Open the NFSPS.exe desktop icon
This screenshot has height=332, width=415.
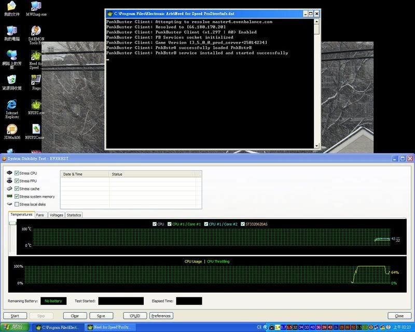pyautogui.click(x=36, y=104)
